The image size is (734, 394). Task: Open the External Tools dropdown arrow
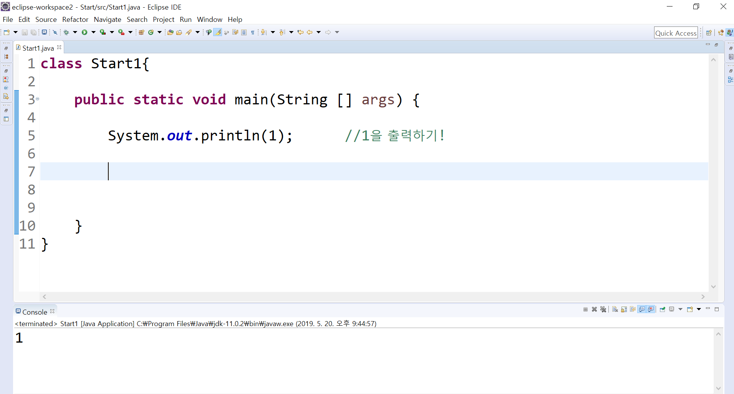point(130,32)
